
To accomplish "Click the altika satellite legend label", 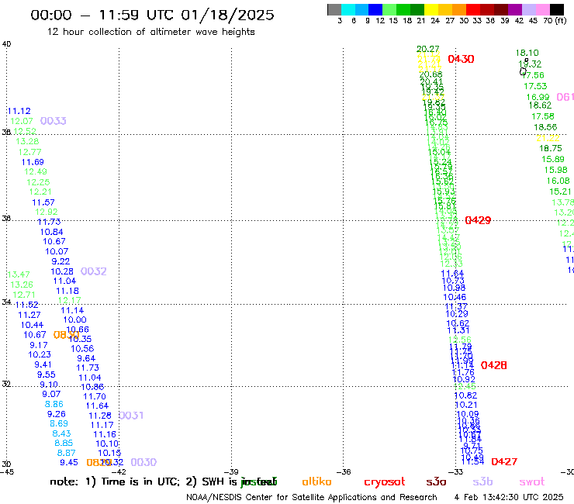I will click(x=316, y=482).
